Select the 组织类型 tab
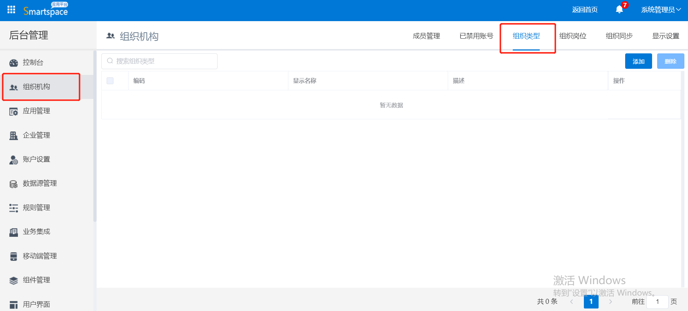688x311 pixels. (526, 36)
